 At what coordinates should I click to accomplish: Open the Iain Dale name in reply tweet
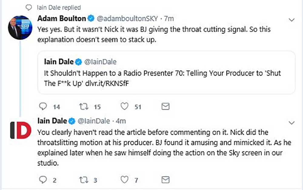click(52, 121)
